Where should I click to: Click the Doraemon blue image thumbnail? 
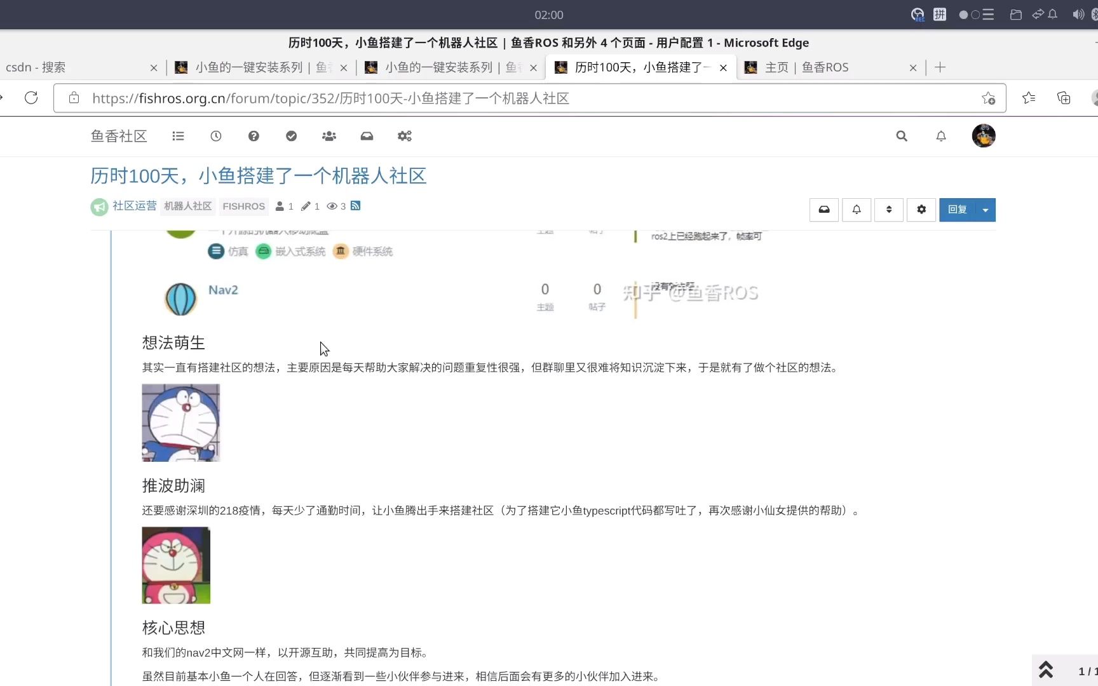pyautogui.click(x=181, y=422)
